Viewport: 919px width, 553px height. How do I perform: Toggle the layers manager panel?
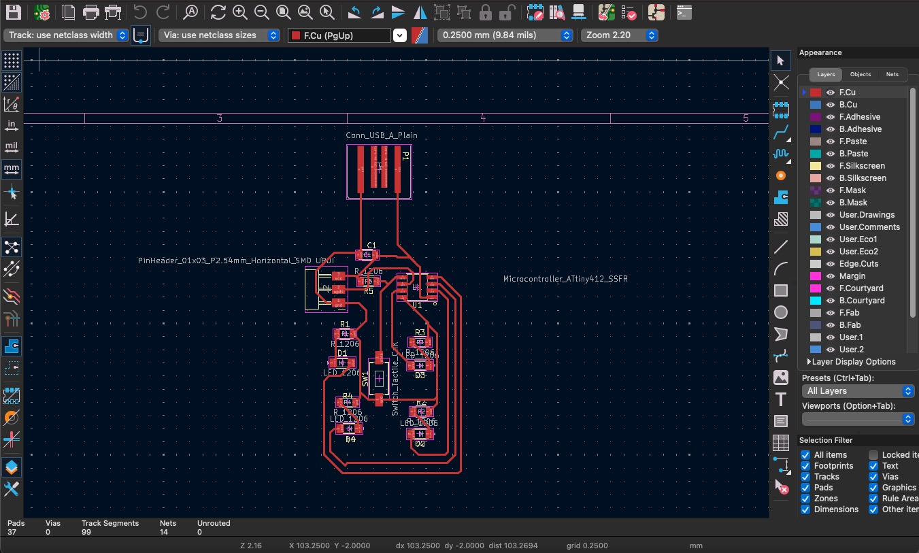pos(12,467)
